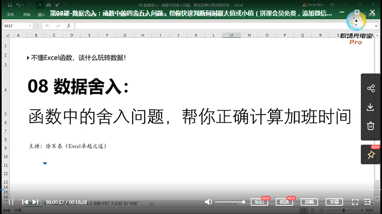Viewport: 382px width, 214px height.
Task: Click the Excel redo arrow
Action: pyautogui.click(x=29, y=5)
